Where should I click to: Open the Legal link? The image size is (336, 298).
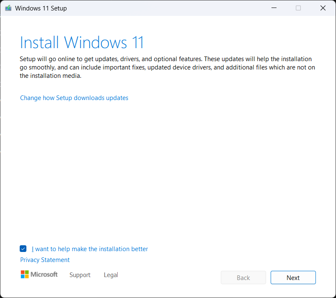[111, 275]
